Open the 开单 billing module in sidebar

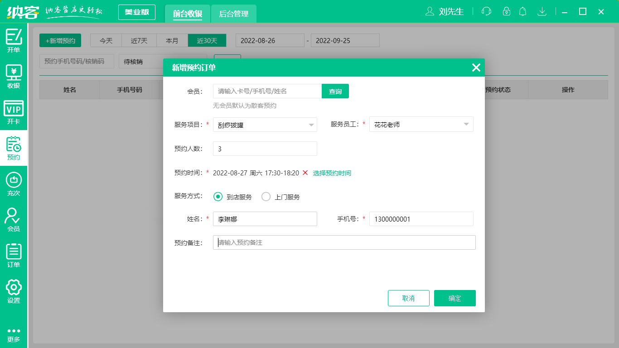tap(14, 40)
